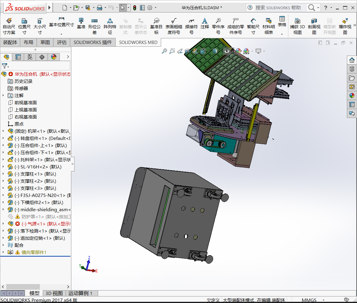This screenshot has height=303, width=357.
Task: Switch to the 评估 ribbon tab
Action: pos(62,42)
